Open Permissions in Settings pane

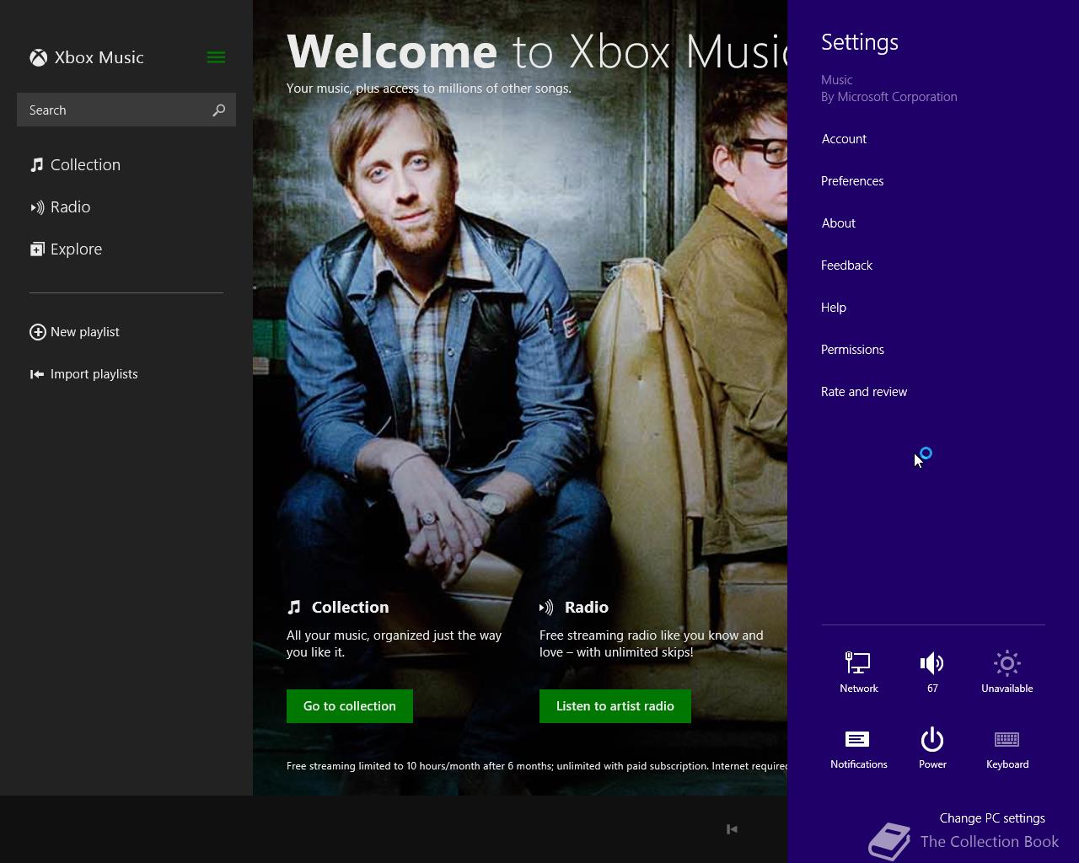click(852, 350)
